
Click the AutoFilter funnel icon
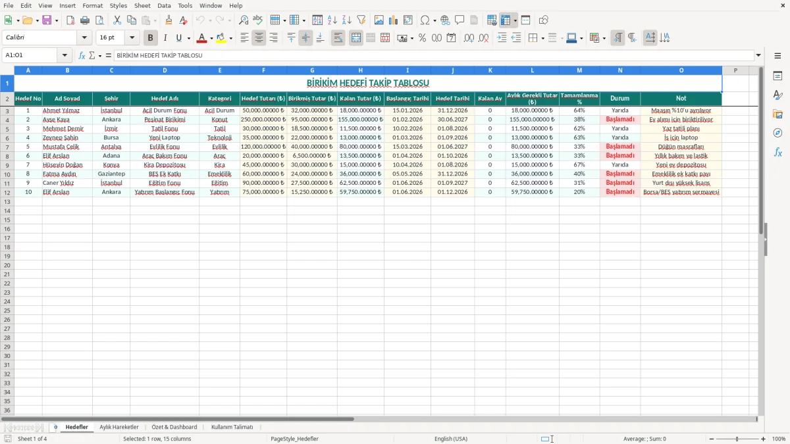click(x=361, y=20)
